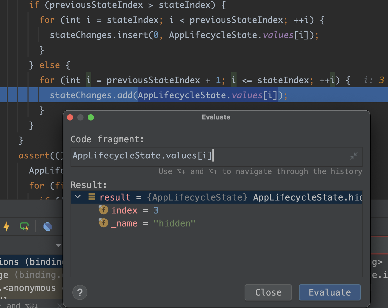Screen dimensions: 388x308
Task: Click the Flutter Hot Reload lightning icon
Action: coord(6,226)
